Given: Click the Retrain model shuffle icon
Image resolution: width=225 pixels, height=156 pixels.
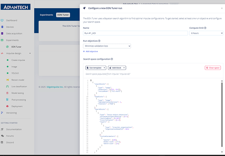Looking at the screenshot, I should pos(7,80).
